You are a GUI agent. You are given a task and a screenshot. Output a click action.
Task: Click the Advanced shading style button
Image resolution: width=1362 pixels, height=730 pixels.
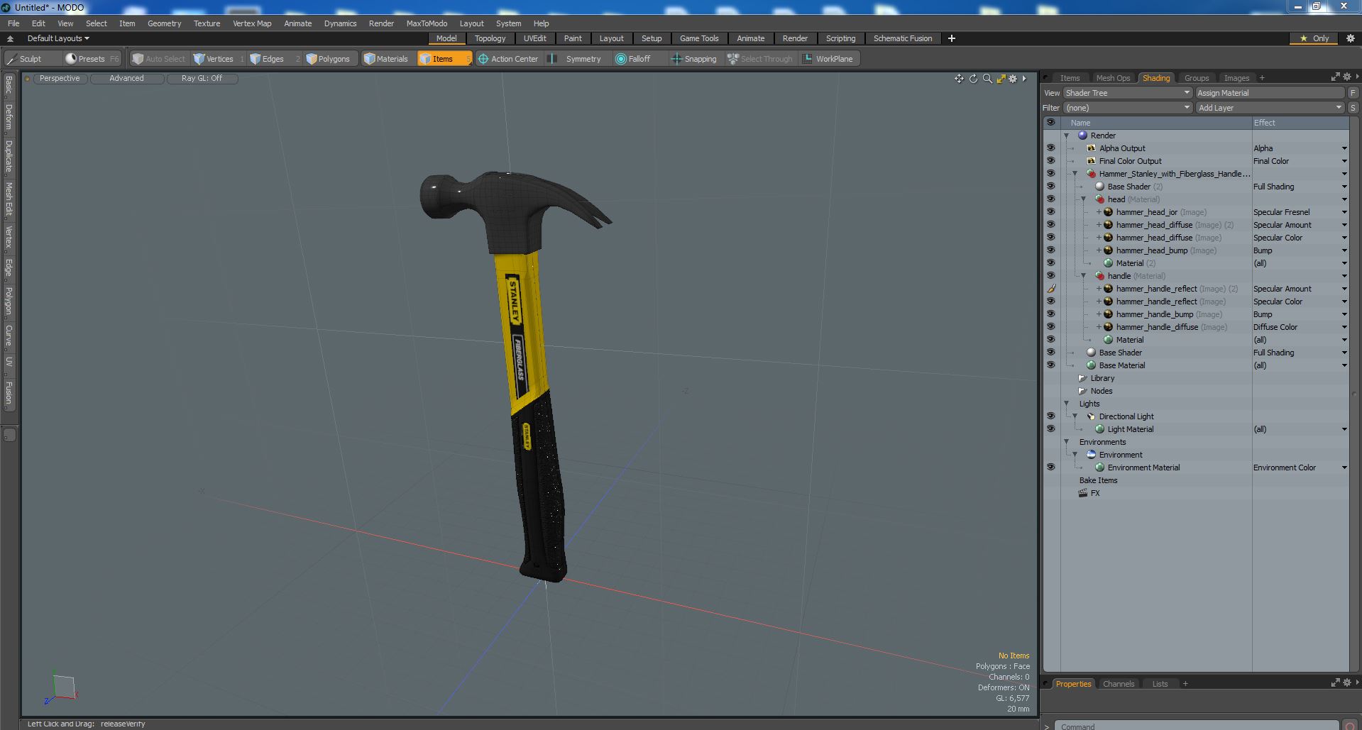click(x=126, y=79)
